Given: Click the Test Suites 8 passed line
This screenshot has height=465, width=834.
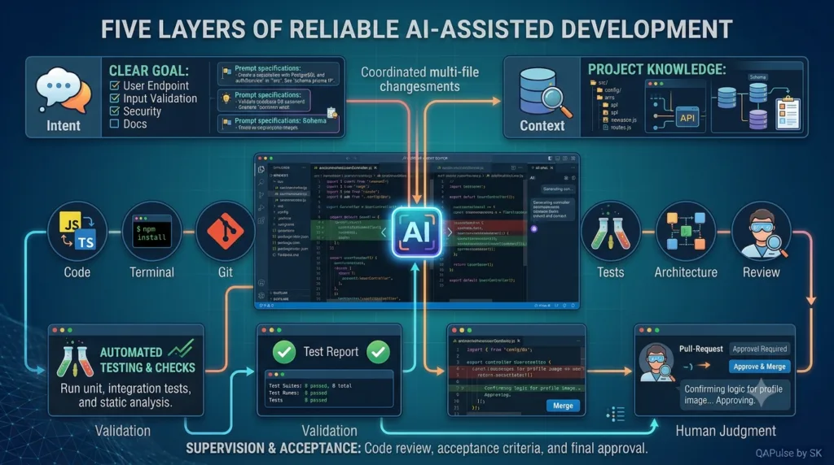Looking at the screenshot, I should pyautogui.click(x=310, y=386).
